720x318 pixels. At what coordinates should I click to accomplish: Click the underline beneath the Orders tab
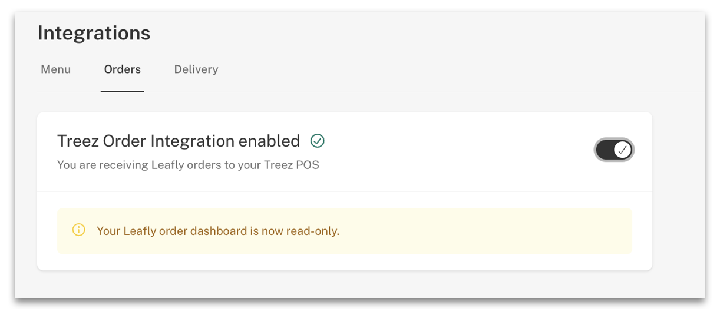(x=123, y=91)
